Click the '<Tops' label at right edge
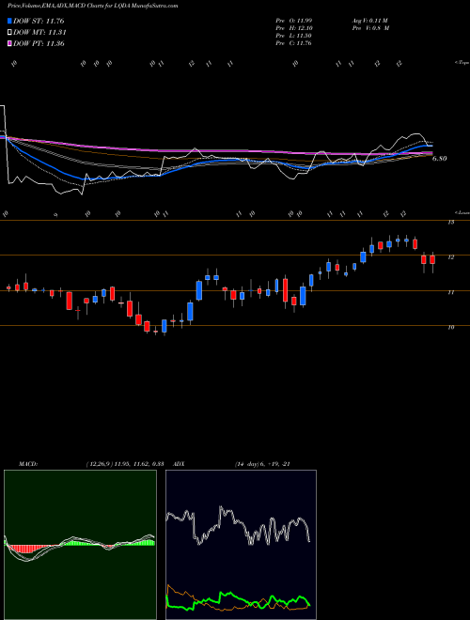Image resolution: width=470 pixels, height=620 pixels. (x=462, y=63)
